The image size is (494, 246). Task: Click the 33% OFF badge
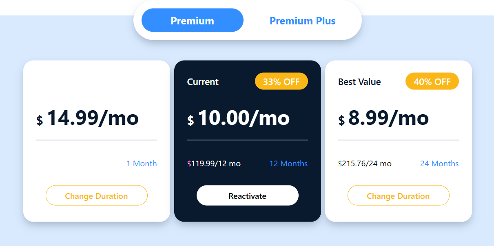click(x=281, y=81)
